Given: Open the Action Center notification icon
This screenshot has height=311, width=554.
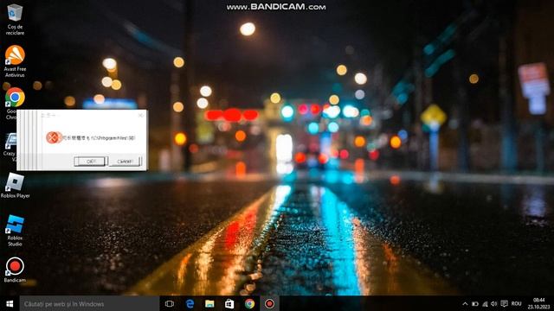Looking at the screenshot, I should [504, 303].
